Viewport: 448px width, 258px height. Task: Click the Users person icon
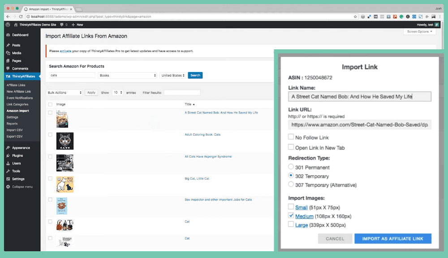[8, 163]
